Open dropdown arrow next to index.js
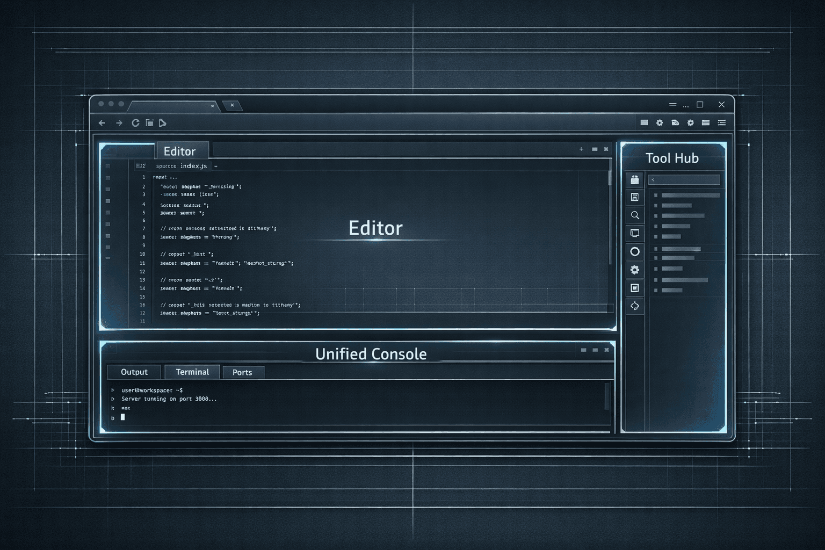This screenshot has height=550, width=825. [216, 167]
